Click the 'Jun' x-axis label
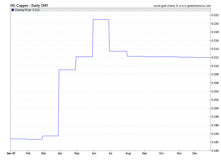 [94, 153]
